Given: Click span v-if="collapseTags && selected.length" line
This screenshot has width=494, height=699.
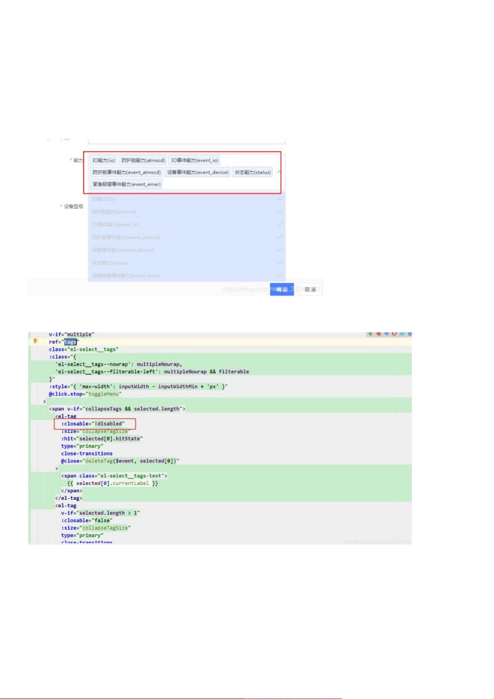Looking at the screenshot, I should tap(117, 409).
